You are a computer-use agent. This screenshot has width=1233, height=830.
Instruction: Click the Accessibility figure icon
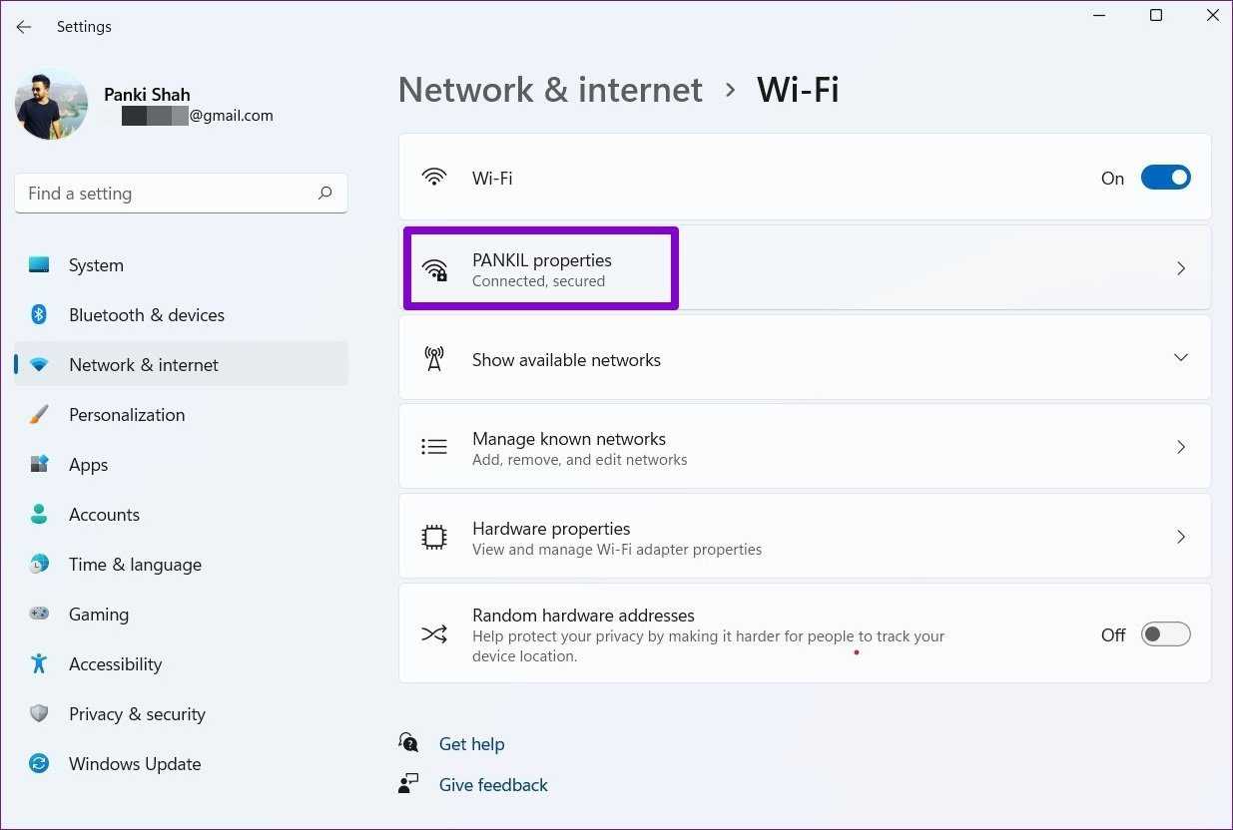point(39,664)
